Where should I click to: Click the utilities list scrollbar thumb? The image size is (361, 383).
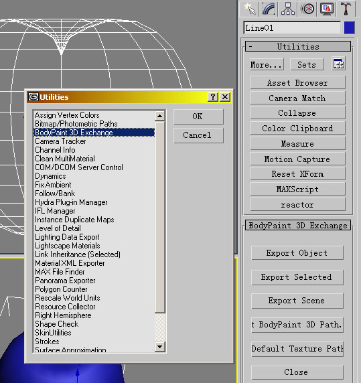pyautogui.click(x=160, y=217)
